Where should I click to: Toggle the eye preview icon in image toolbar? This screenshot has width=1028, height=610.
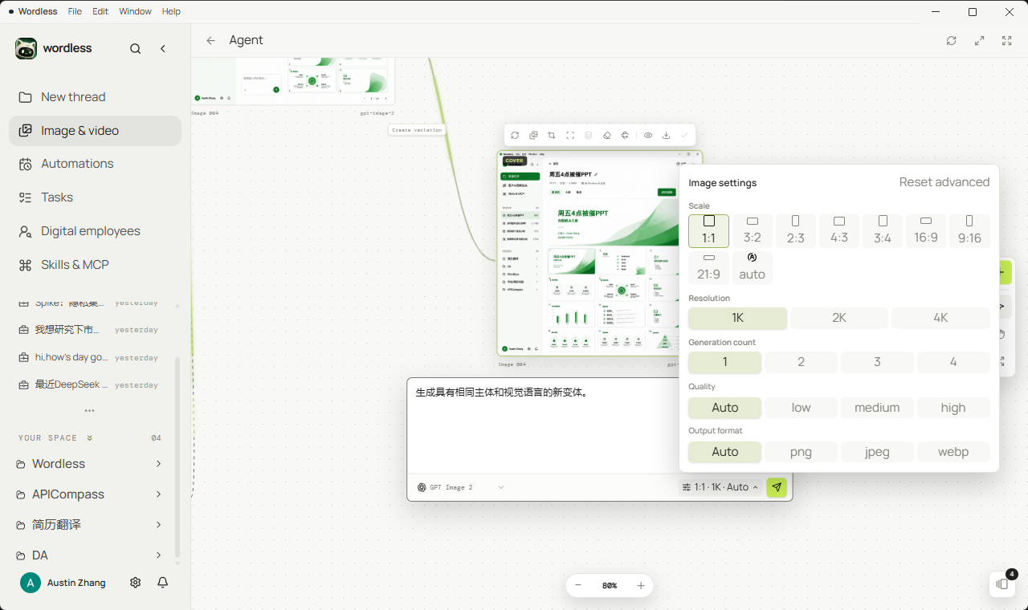pyautogui.click(x=648, y=136)
